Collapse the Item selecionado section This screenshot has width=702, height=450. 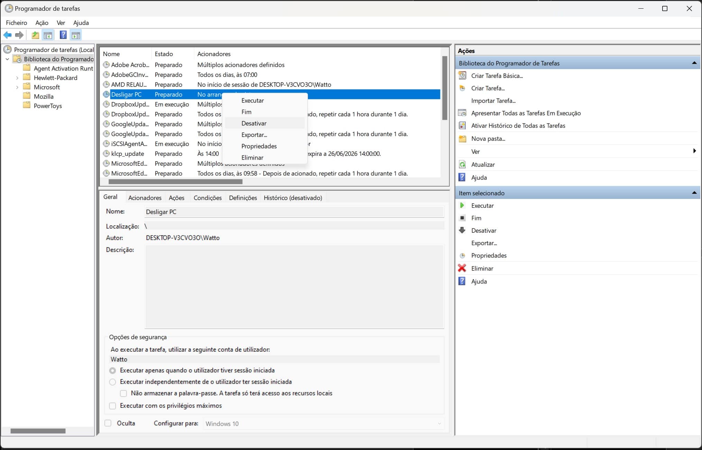click(x=694, y=193)
